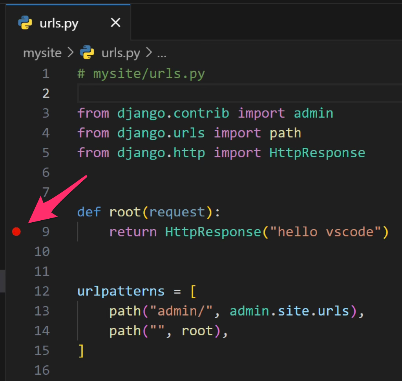
Task: Open the urls.py breadcrumb text
Action: point(121,53)
